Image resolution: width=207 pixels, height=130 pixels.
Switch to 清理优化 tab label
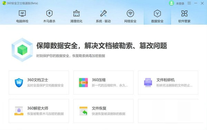click(x=76, y=21)
